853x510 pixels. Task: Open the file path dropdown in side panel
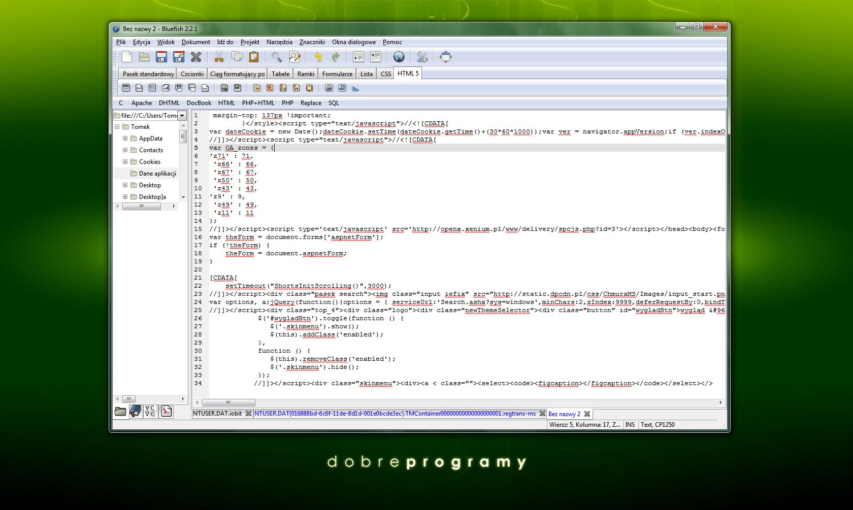click(x=182, y=116)
